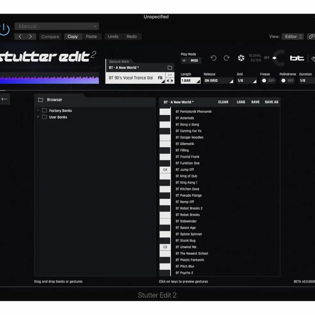Click the Copy button
Screen dimensions: 315x315
click(x=73, y=36)
